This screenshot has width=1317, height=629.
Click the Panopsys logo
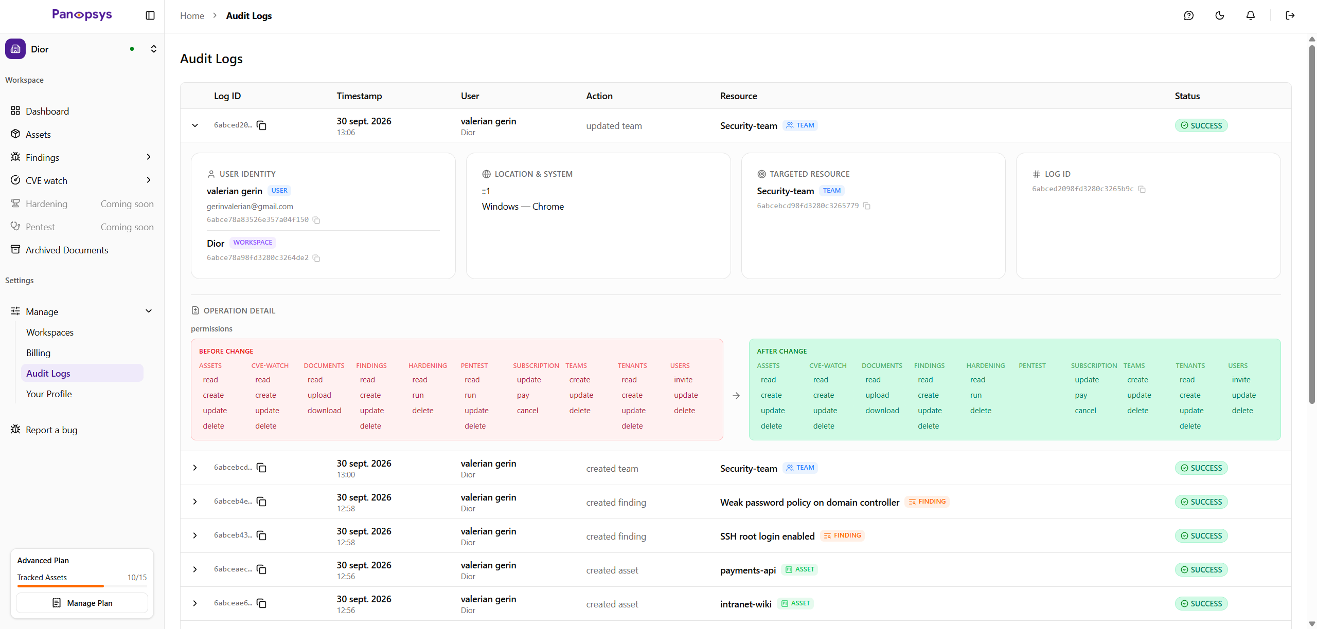click(82, 14)
